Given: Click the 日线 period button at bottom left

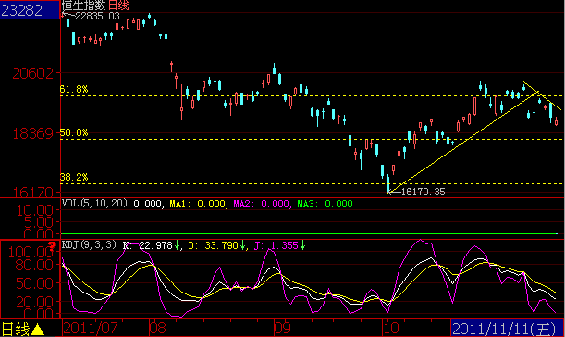Looking at the screenshot, I should (x=16, y=329).
